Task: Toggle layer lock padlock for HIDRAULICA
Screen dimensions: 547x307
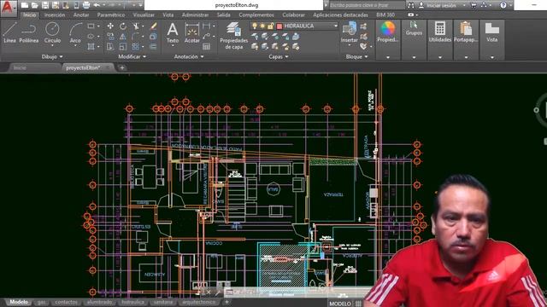Action: pyautogui.click(x=270, y=26)
